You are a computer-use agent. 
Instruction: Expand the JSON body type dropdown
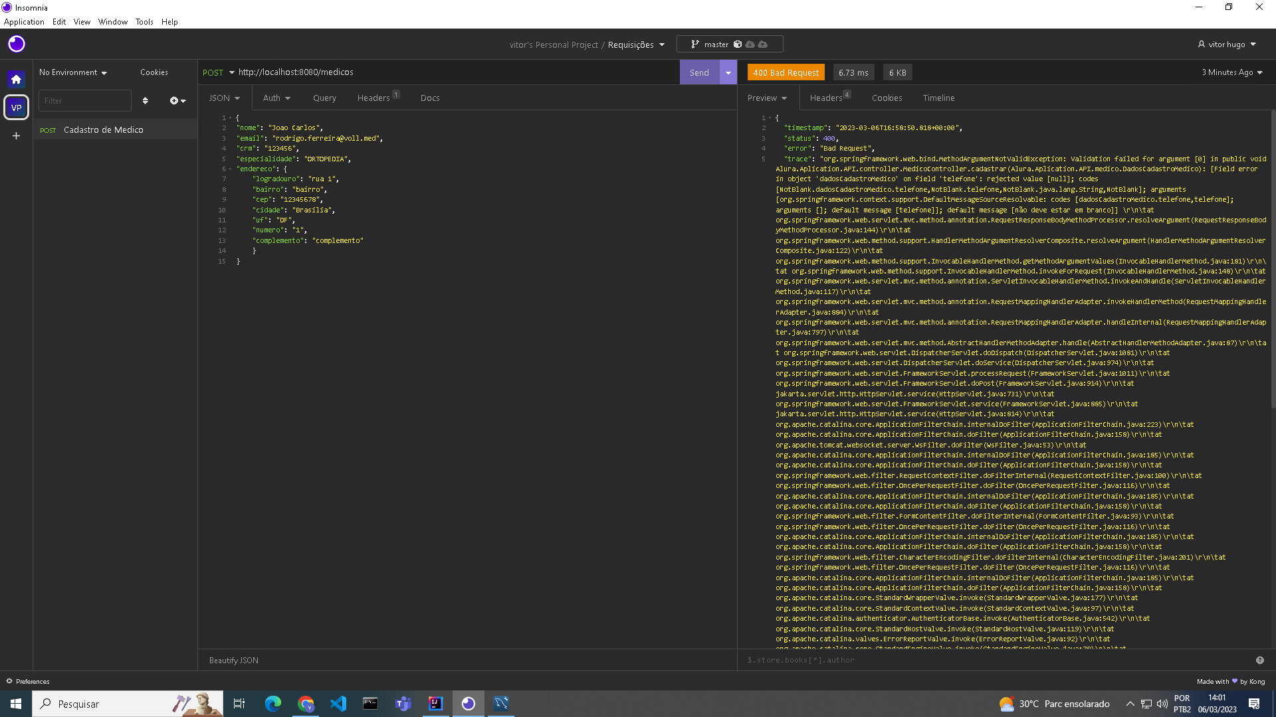tap(224, 98)
